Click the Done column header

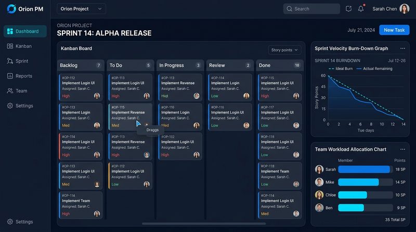280,66
